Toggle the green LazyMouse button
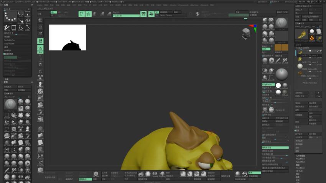The height and width of the screenshot is (183, 326). [x=268, y=85]
